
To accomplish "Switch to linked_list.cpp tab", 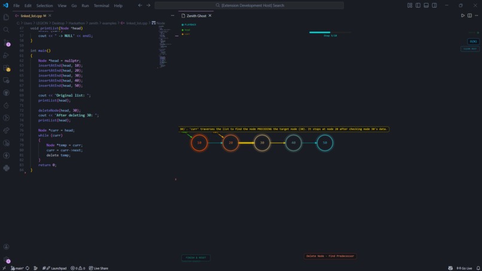I will 33,16.
